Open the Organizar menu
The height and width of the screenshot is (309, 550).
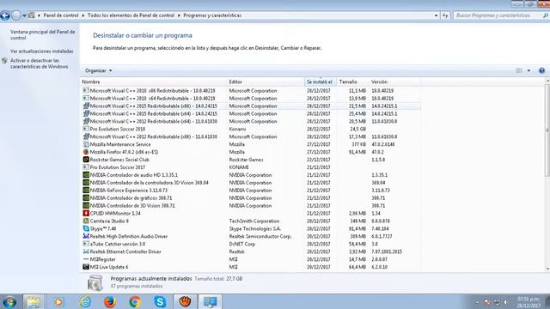98,70
